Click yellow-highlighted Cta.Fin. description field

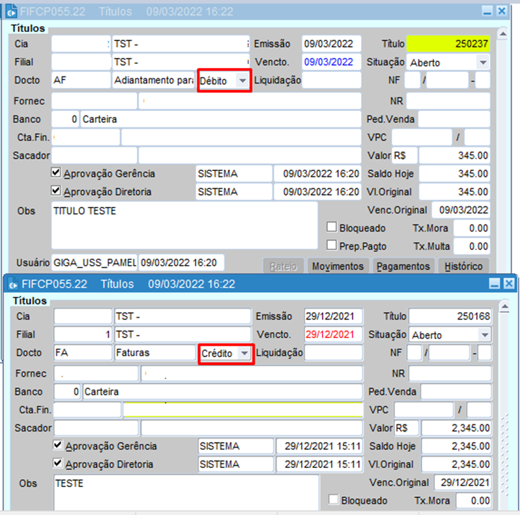coord(243,410)
